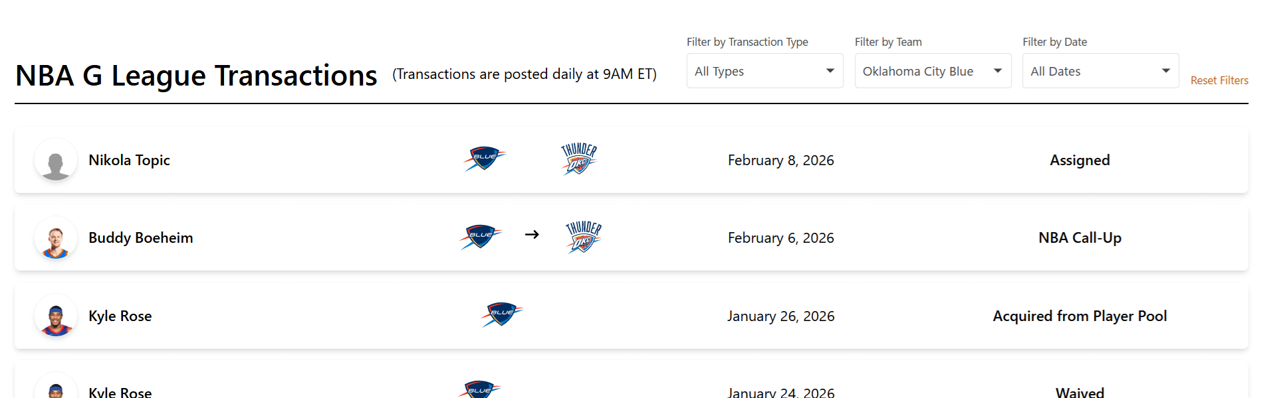
Task: Select the Thunder logo in Nikola Topic's row
Action: coord(578,158)
